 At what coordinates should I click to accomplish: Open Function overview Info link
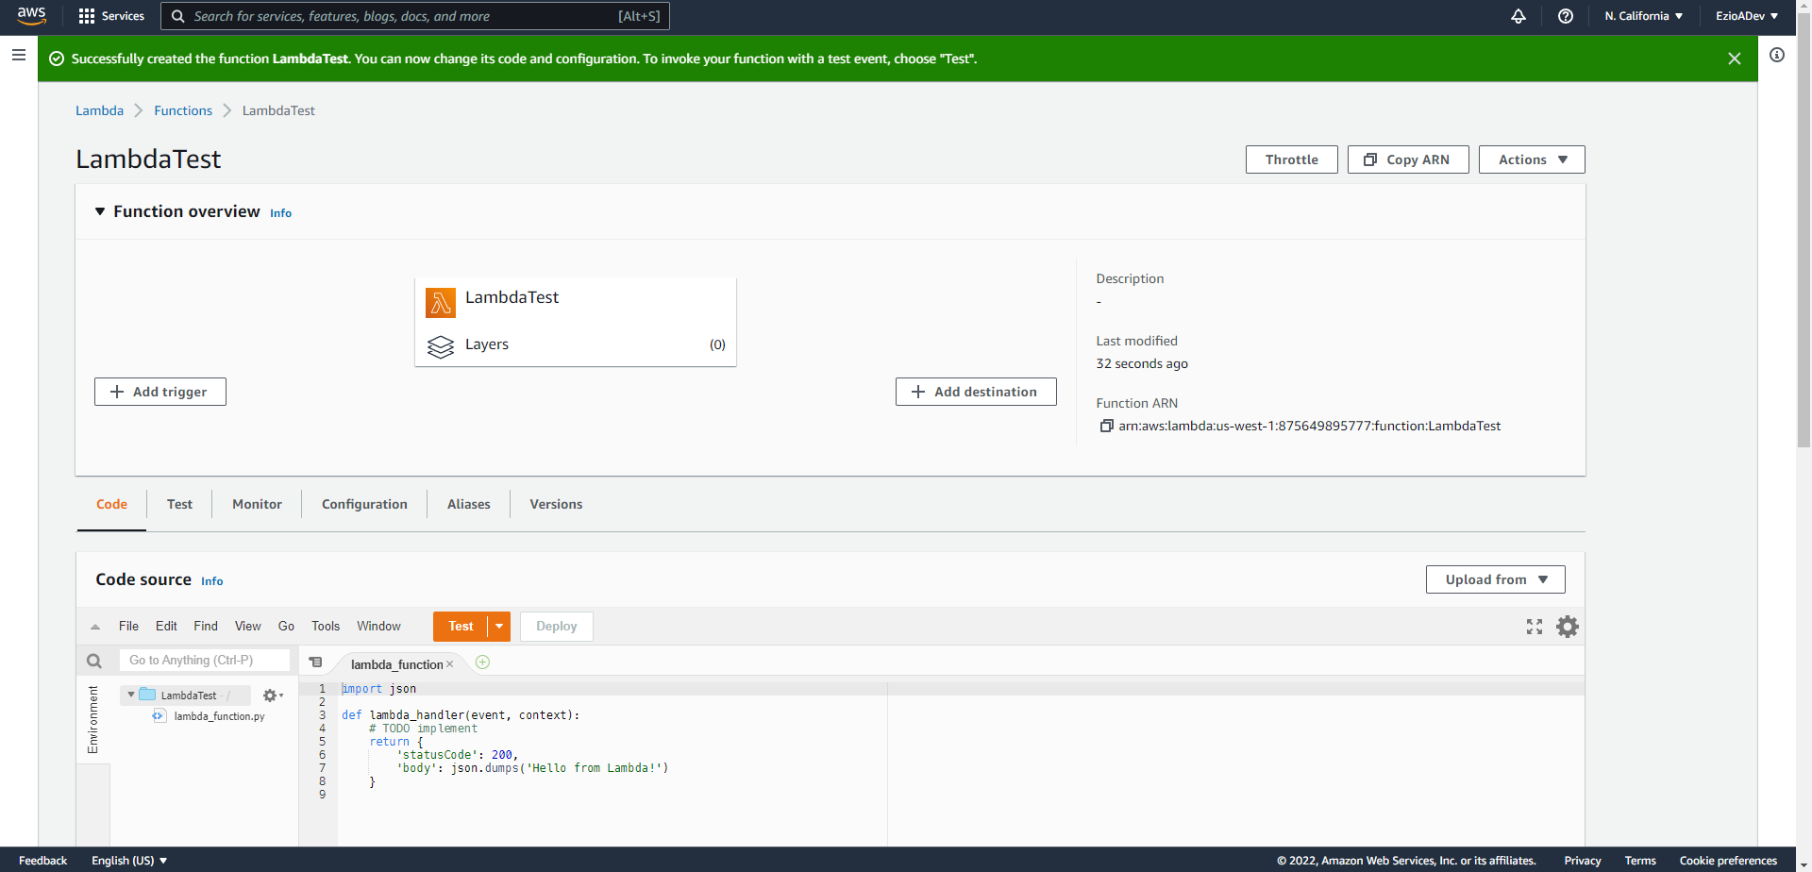(280, 213)
